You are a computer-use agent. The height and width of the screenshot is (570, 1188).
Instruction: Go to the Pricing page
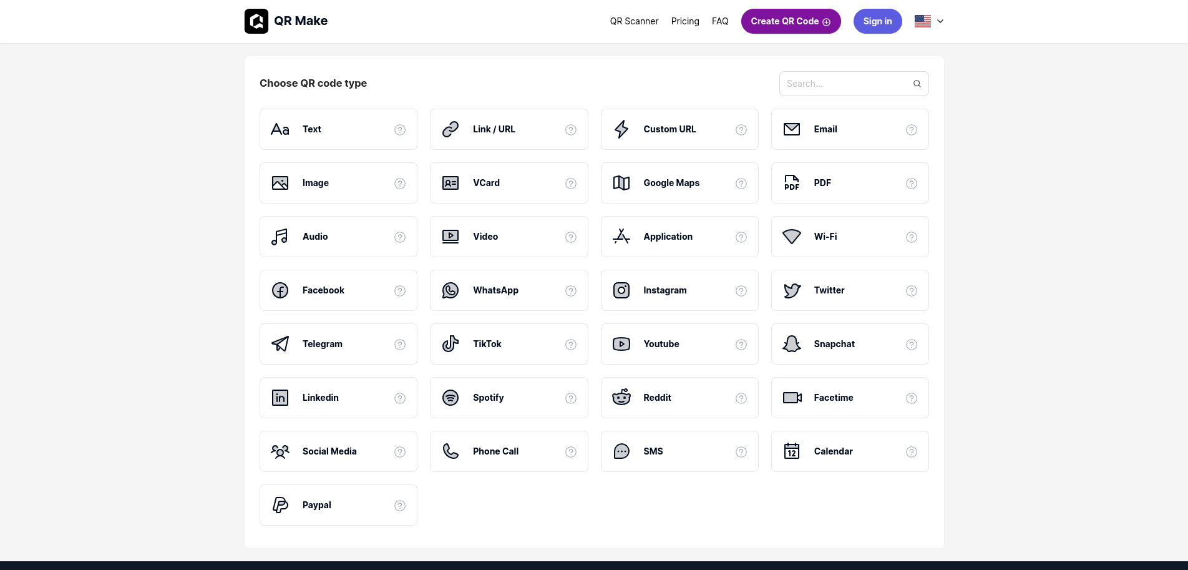(685, 21)
